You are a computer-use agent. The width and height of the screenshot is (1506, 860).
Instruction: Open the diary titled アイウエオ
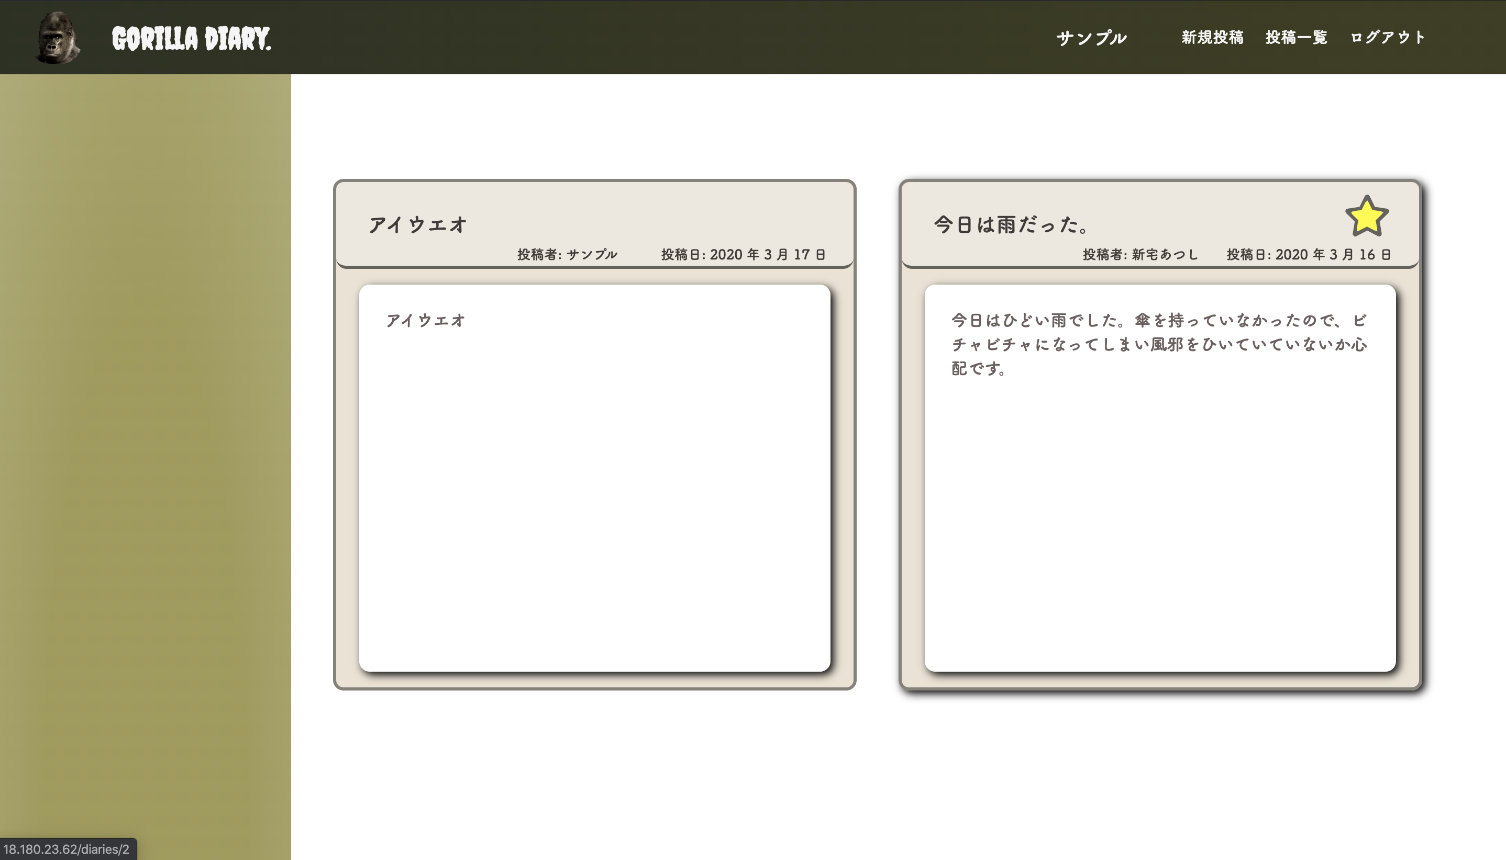point(417,224)
